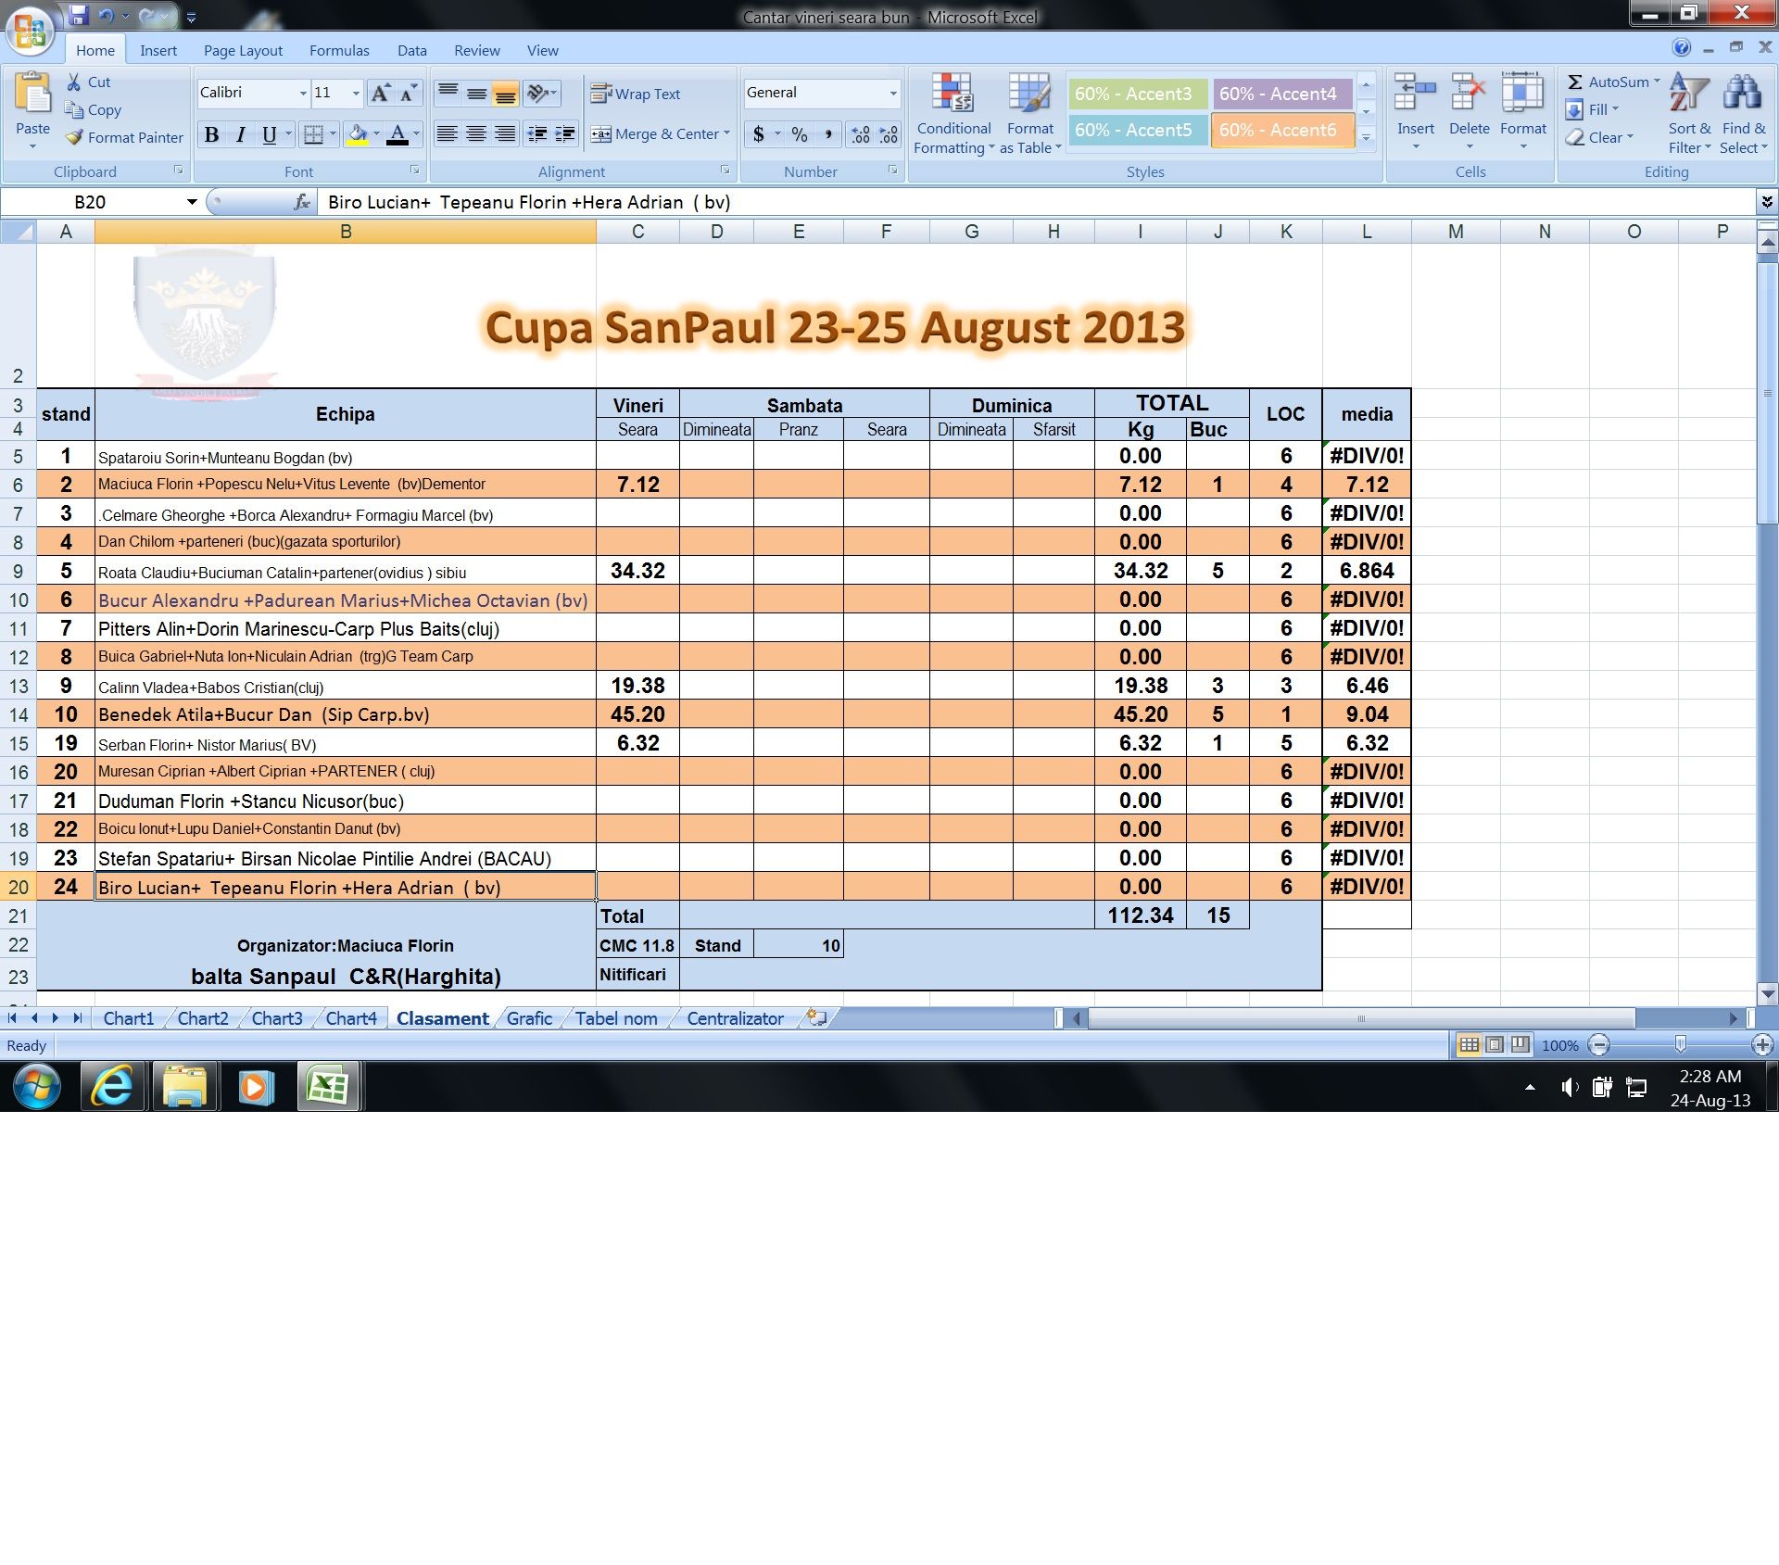Open the font name dropdown
Screen dimensions: 1779x1565
pyautogui.click(x=302, y=93)
